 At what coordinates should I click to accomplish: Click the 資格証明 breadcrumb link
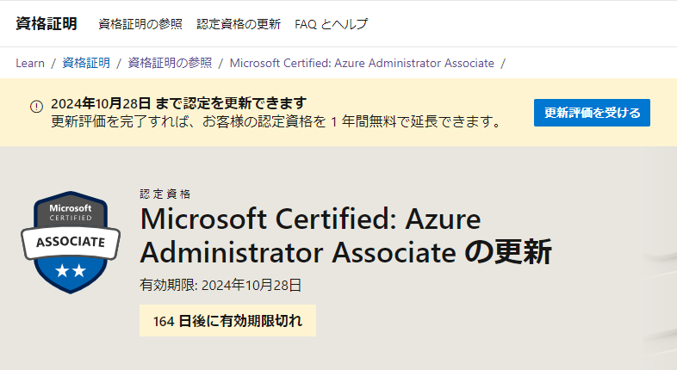[x=86, y=63]
